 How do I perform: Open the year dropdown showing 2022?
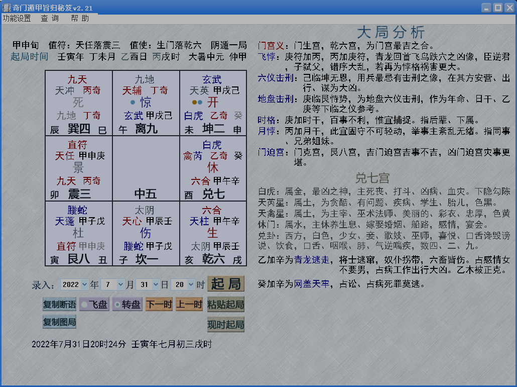click(x=75, y=284)
